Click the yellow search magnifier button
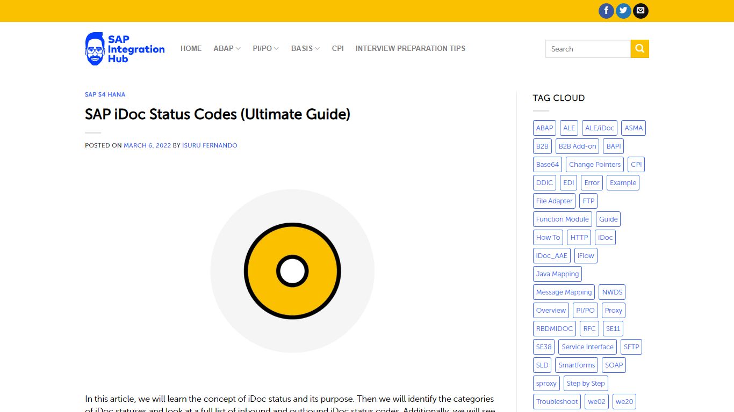Viewport: 734px width, 412px height. (639, 49)
